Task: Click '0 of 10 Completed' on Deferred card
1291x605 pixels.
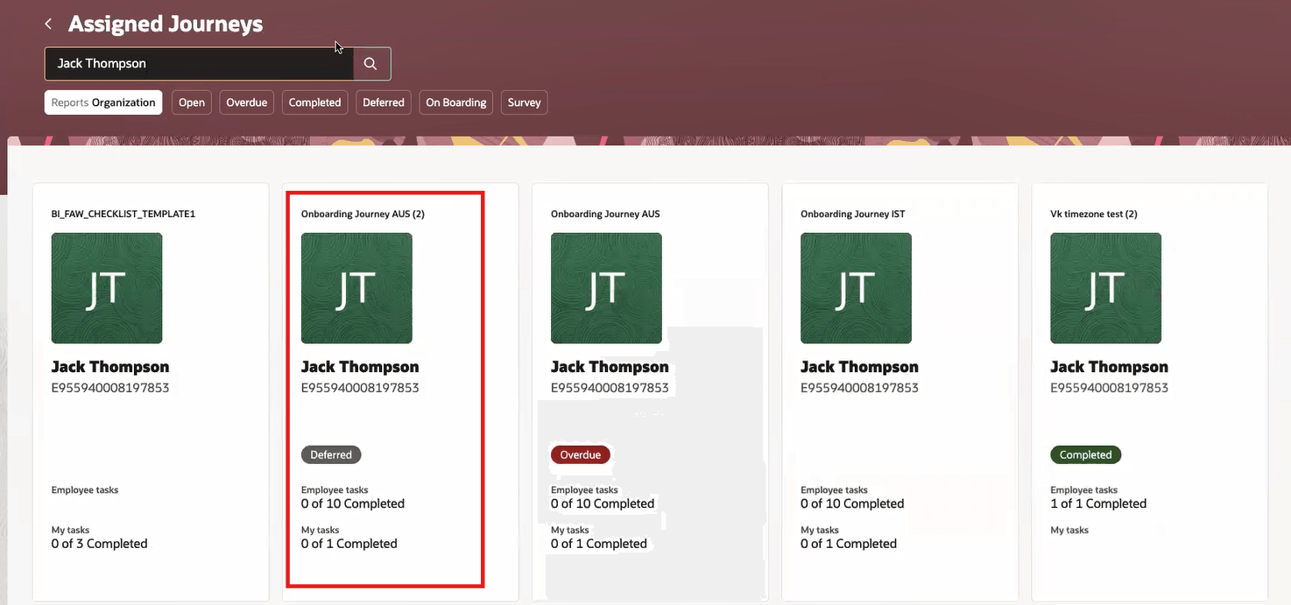Action: point(353,503)
